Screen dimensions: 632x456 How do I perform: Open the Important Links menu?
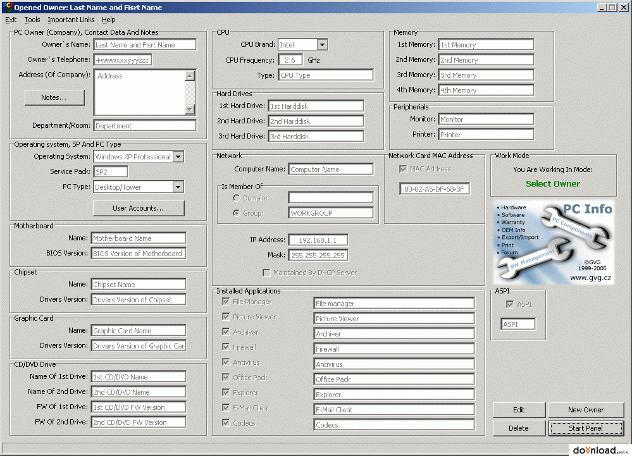[71, 20]
